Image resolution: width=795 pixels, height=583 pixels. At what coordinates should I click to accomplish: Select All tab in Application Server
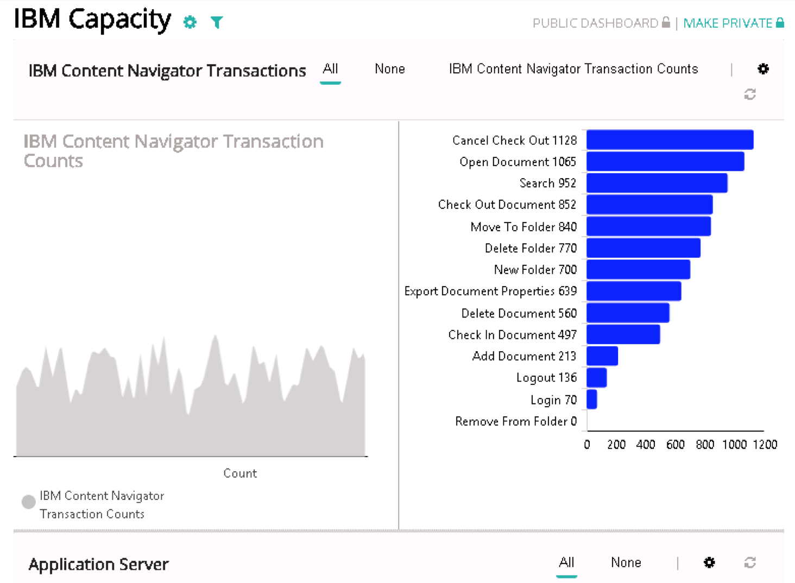click(566, 562)
